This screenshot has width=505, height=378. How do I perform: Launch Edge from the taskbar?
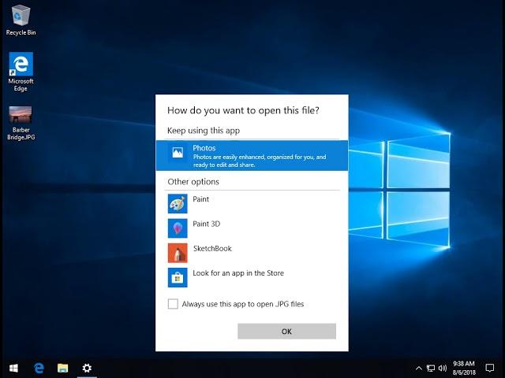39,368
